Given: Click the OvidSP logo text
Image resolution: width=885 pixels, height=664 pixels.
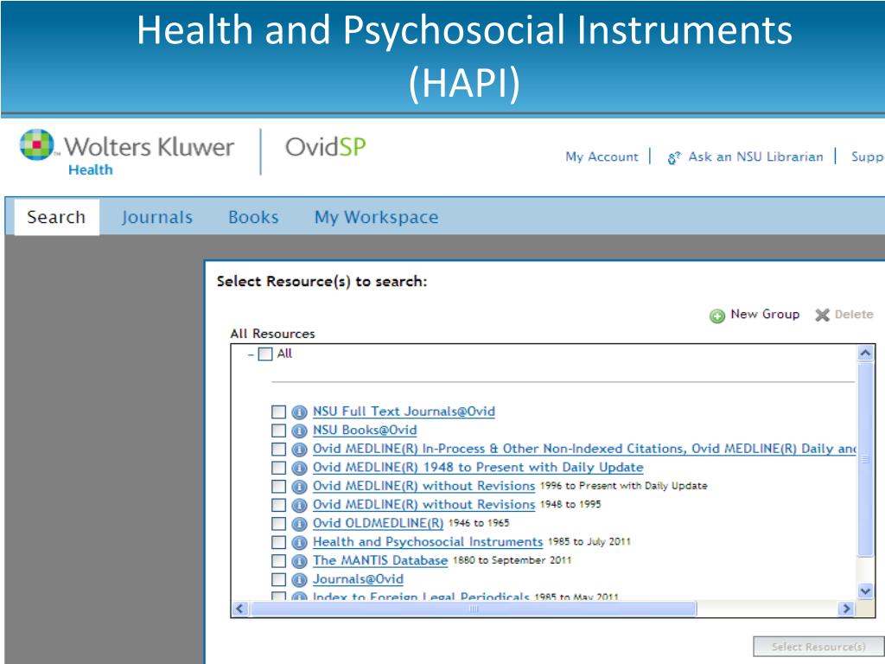Looking at the screenshot, I should pos(326,147).
